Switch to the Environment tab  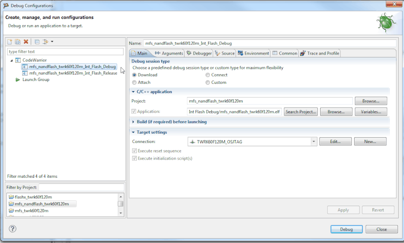(x=253, y=53)
